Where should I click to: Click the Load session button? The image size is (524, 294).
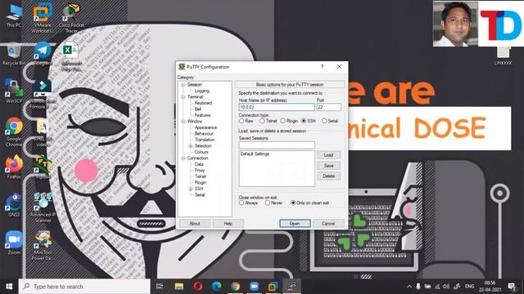(328, 155)
